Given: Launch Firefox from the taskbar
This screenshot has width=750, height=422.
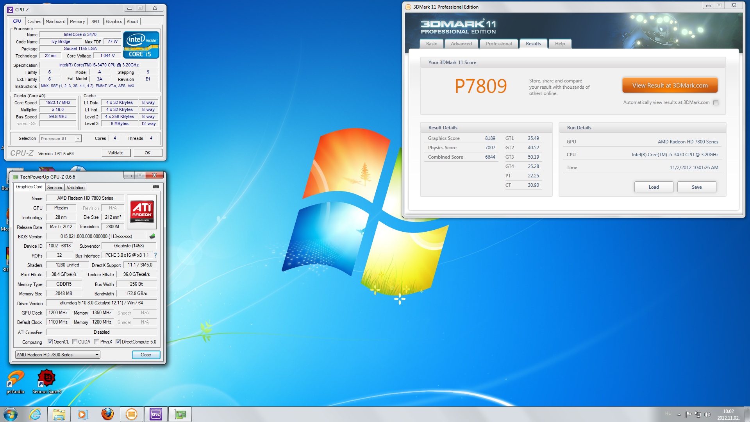Looking at the screenshot, I should tap(107, 414).
